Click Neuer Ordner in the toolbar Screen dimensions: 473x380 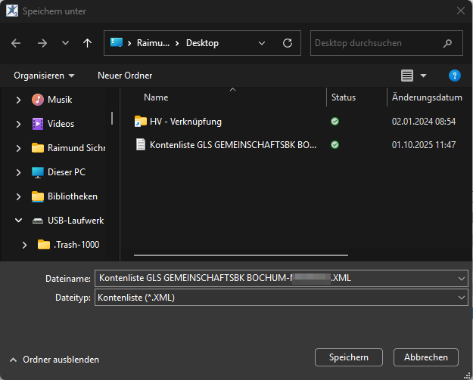click(x=125, y=76)
